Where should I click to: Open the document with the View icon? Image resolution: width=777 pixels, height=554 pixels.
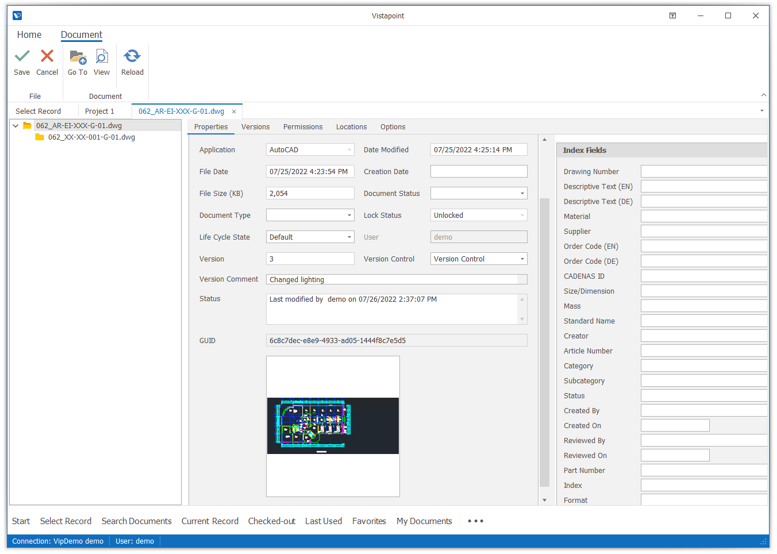coord(102,57)
